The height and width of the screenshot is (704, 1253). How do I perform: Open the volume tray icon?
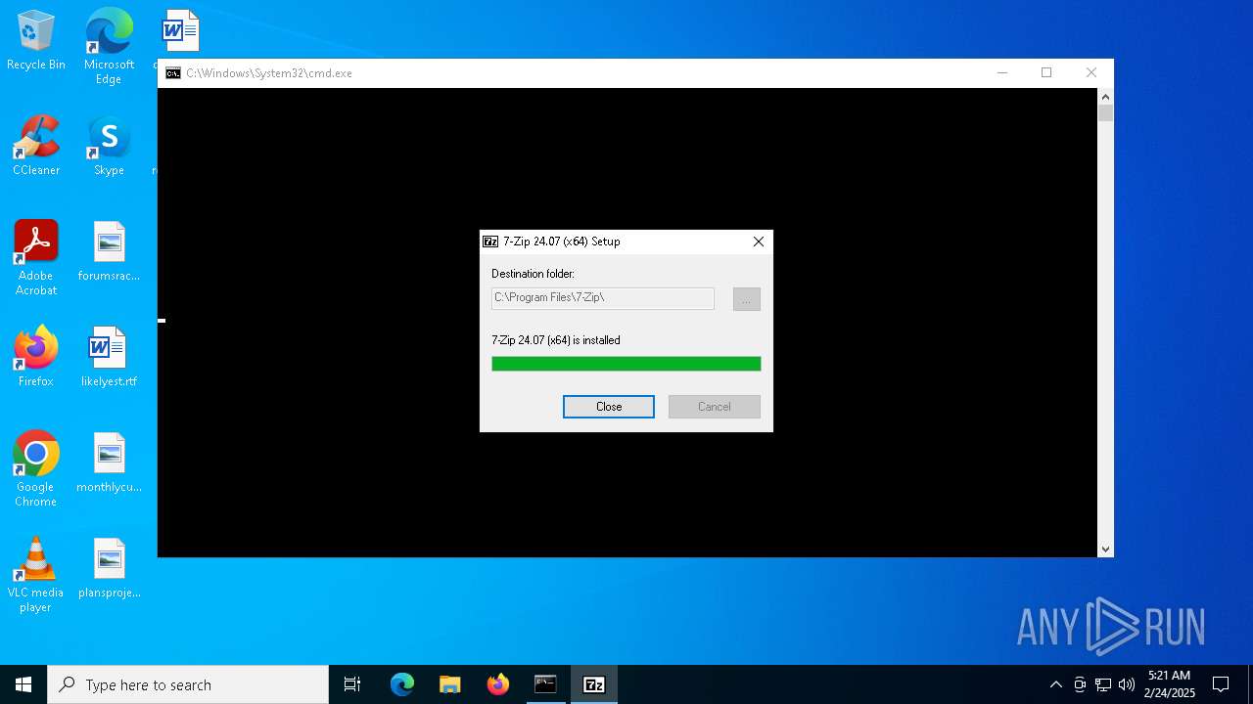pos(1127,684)
